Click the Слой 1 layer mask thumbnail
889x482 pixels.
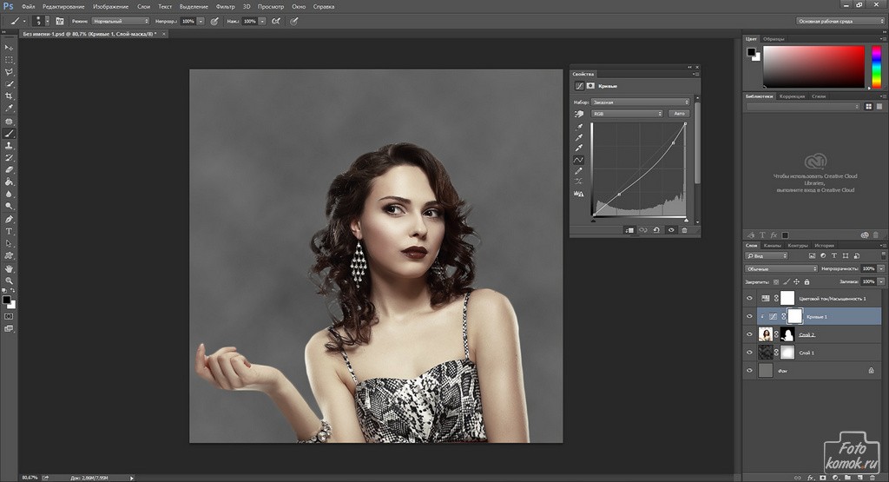787,353
